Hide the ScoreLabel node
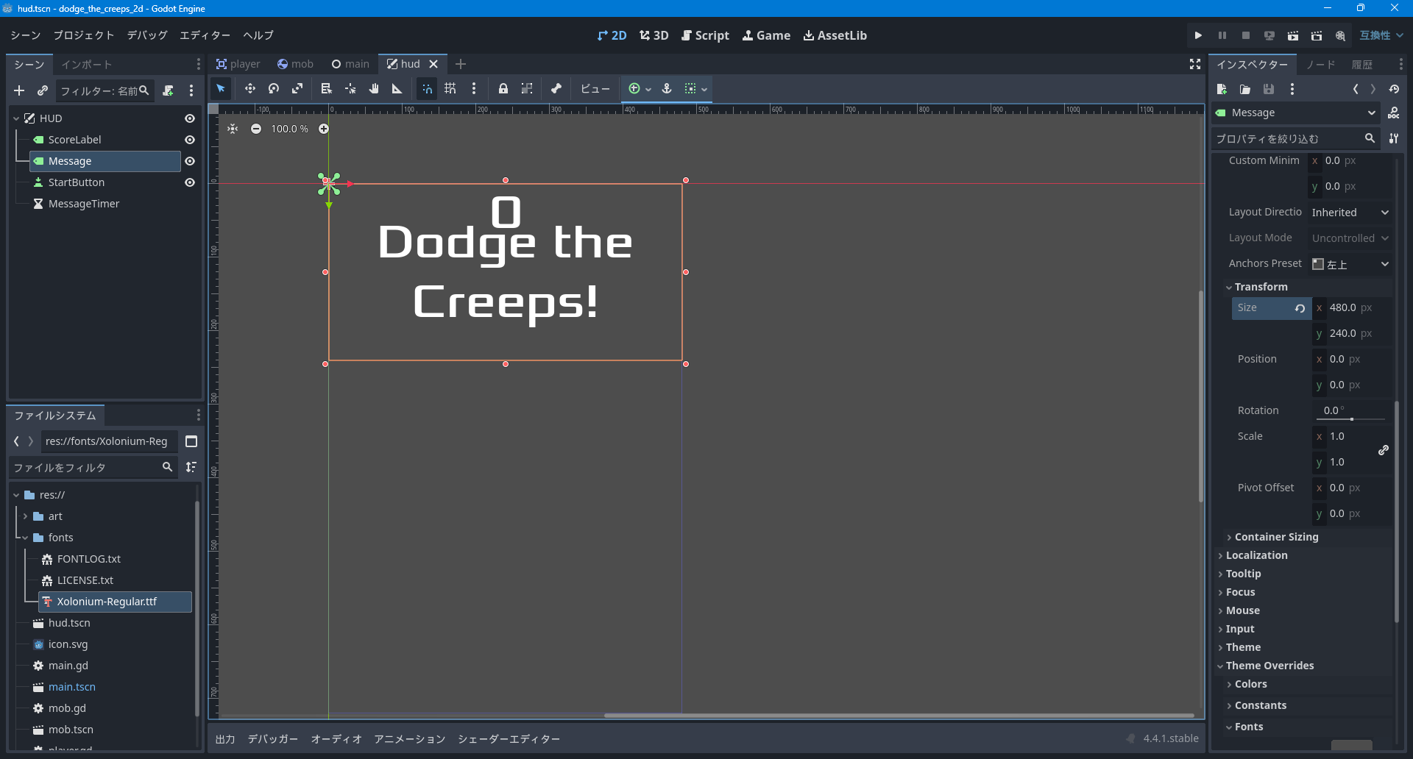This screenshot has width=1413, height=759. [x=190, y=140]
